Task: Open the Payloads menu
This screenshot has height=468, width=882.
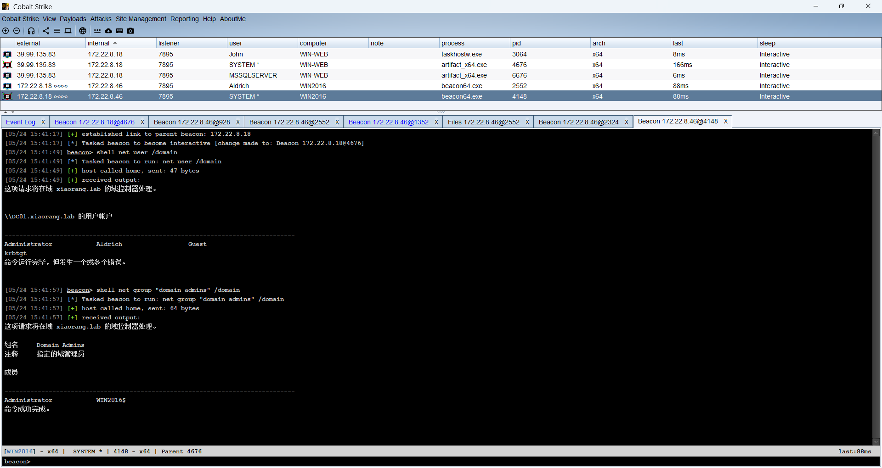Action: pos(73,19)
